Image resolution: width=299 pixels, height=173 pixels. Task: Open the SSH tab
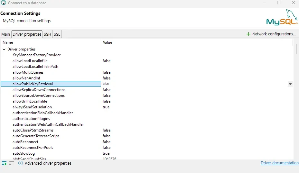tap(48, 34)
